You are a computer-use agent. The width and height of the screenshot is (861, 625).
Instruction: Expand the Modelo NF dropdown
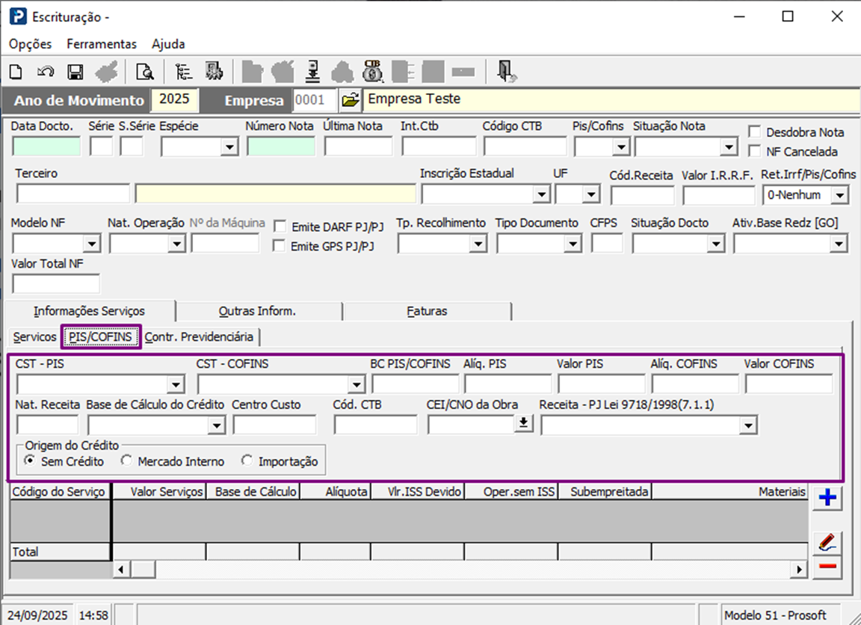91,244
